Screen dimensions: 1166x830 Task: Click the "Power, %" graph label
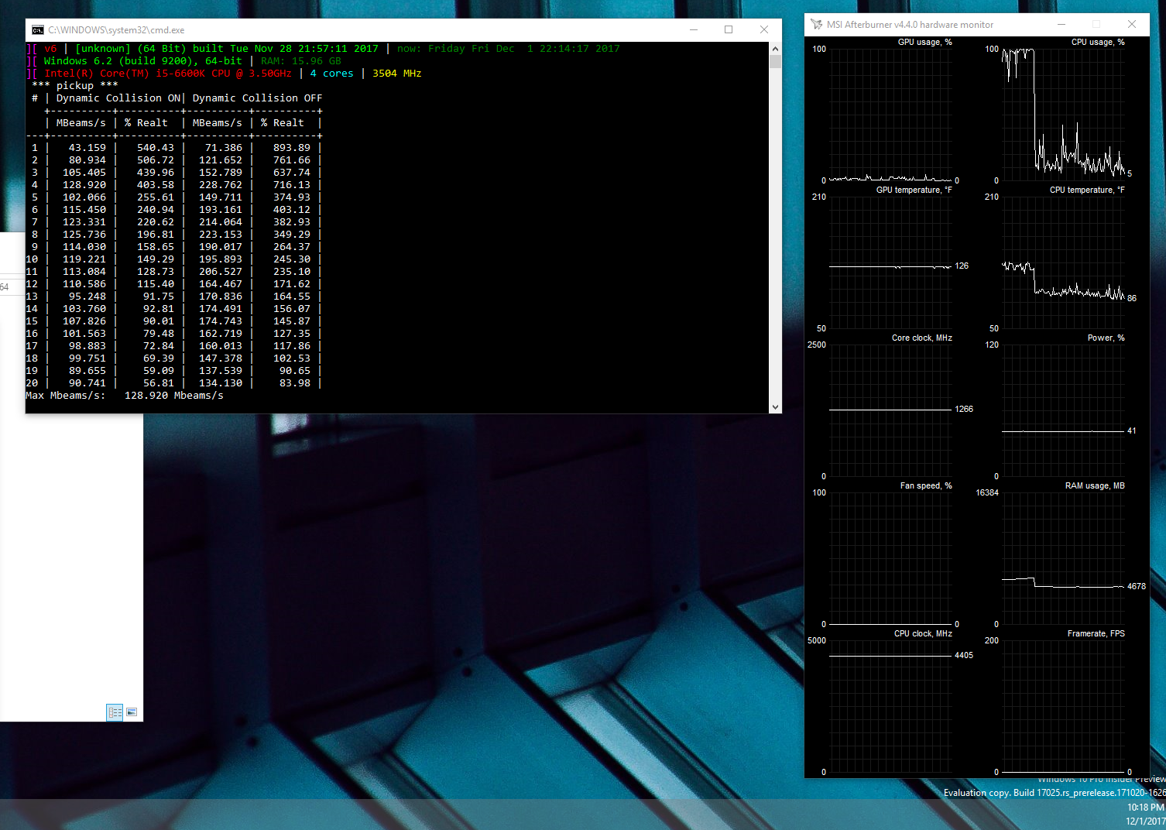pyautogui.click(x=1106, y=338)
